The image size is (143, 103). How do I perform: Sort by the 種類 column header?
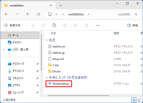click(x=116, y=33)
